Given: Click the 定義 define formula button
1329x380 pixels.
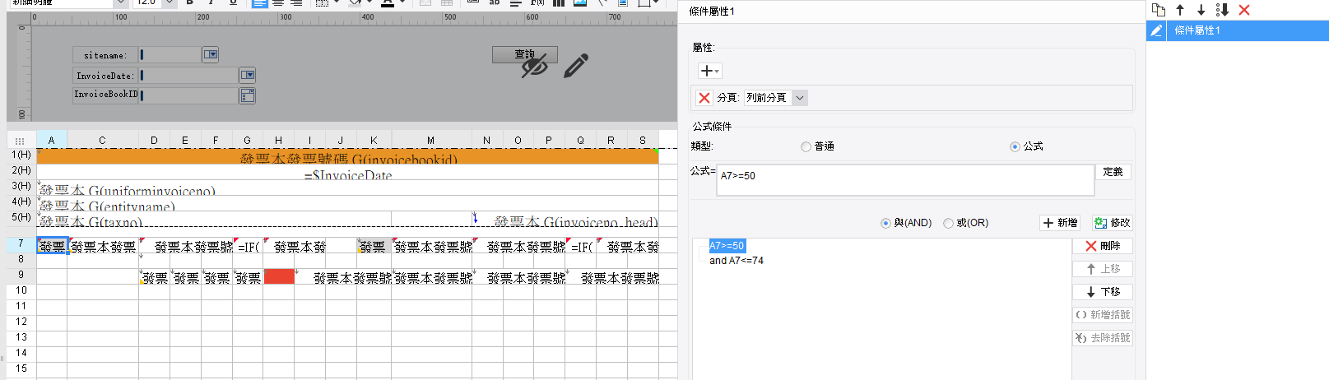Looking at the screenshot, I should (x=1113, y=172).
